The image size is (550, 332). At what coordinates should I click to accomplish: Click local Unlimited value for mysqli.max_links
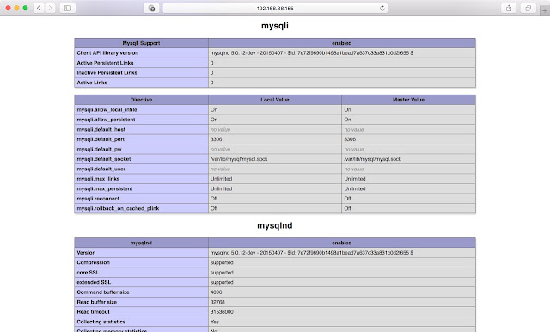pyautogui.click(x=222, y=179)
